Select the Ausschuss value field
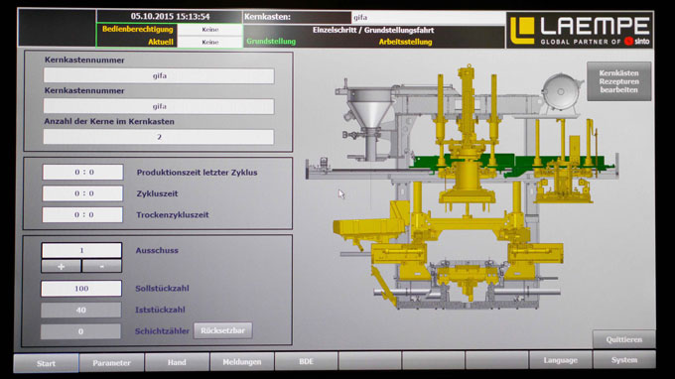Image resolution: width=675 pixels, height=379 pixels. click(81, 250)
